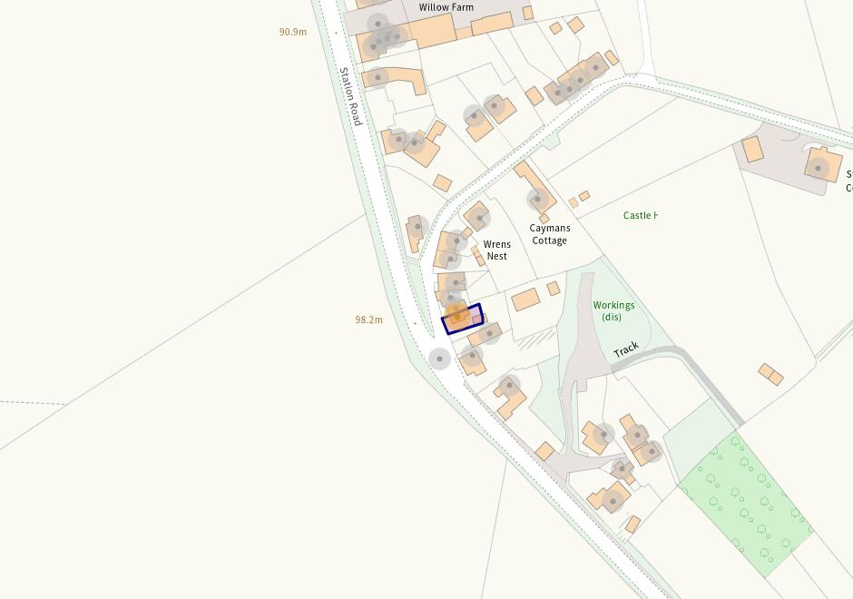Click the marker on the Caymans Cottage building
The height and width of the screenshot is (599, 853).
coord(537,199)
